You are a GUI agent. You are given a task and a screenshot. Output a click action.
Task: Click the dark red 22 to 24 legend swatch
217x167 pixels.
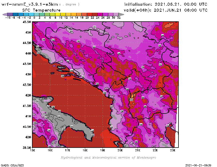coord(95,14)
